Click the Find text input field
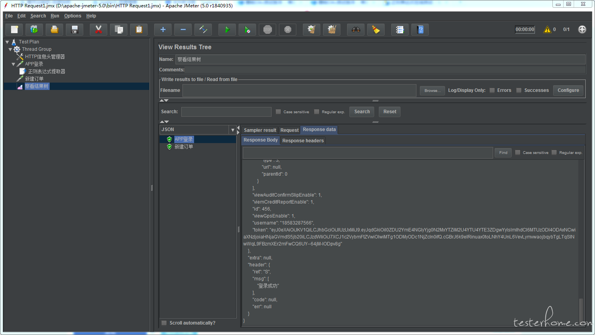 tap(368, 153)
